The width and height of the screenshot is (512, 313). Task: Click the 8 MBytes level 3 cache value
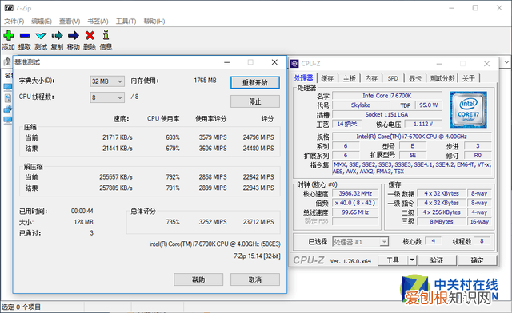click(441, 222)
